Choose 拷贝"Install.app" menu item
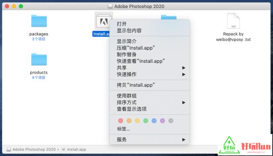Viewport: 273px width, 156px height. (149, 85)
